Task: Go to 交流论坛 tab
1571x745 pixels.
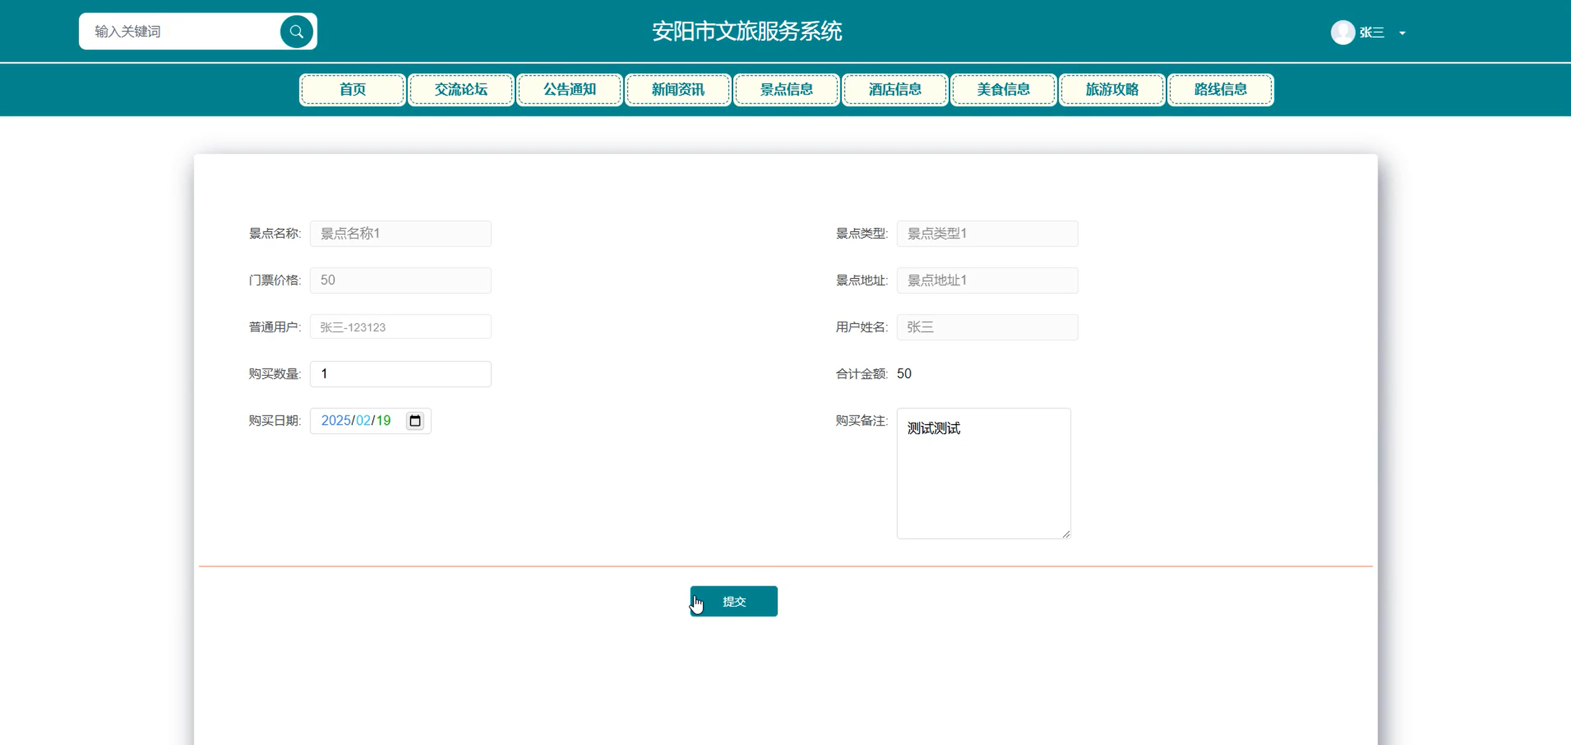Action: [461, 89]
